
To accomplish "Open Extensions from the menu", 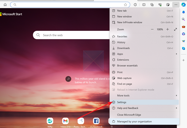I will [145, 60].
